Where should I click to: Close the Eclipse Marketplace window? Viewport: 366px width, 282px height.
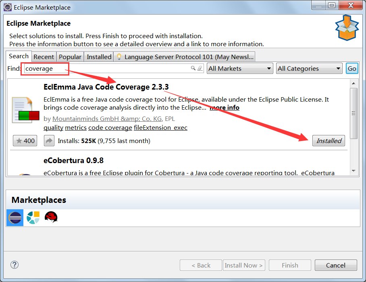[x=351, y=5]
